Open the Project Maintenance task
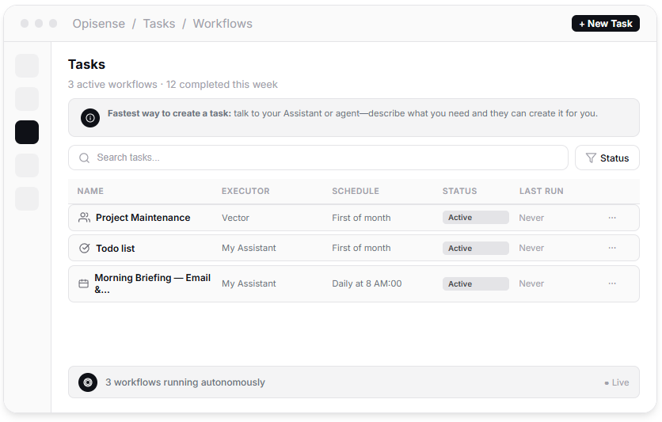Image resolution: width=662 pixels, height=422 pixels. click(143, 218)
